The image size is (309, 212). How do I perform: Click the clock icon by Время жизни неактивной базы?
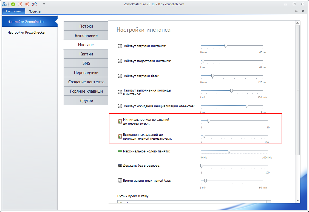(120, 180)
